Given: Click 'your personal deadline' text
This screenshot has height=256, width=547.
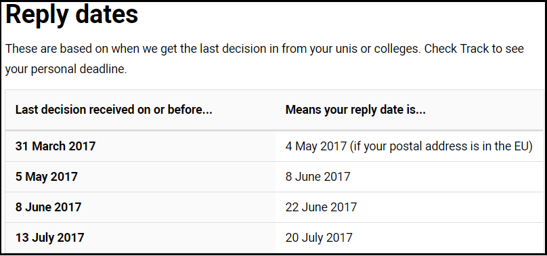Looking at the screenshot, I should (66, 69).
